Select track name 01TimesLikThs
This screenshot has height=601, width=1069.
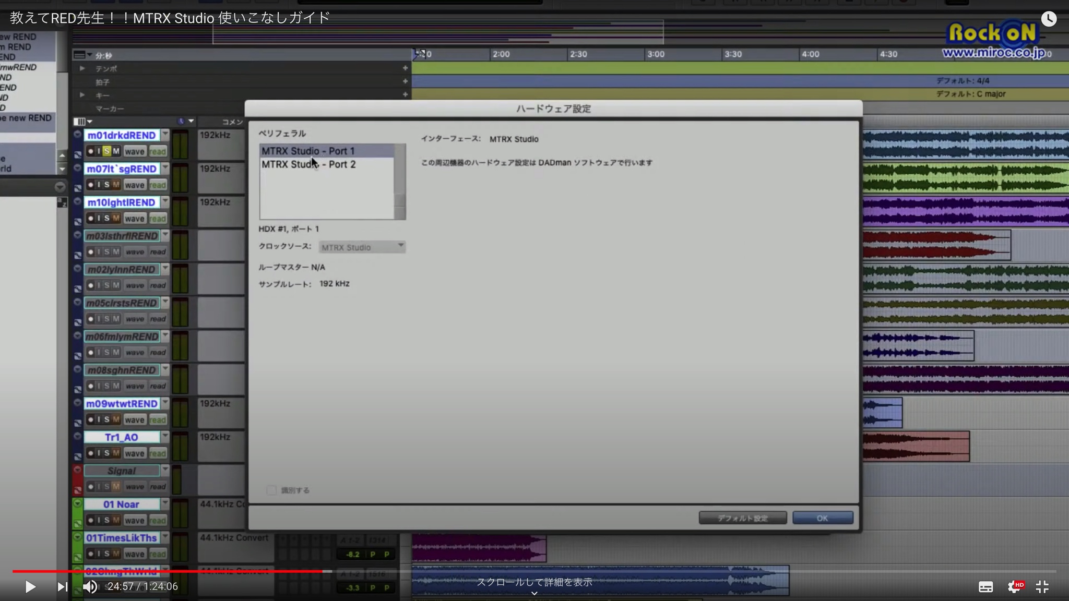pos(122,537)
